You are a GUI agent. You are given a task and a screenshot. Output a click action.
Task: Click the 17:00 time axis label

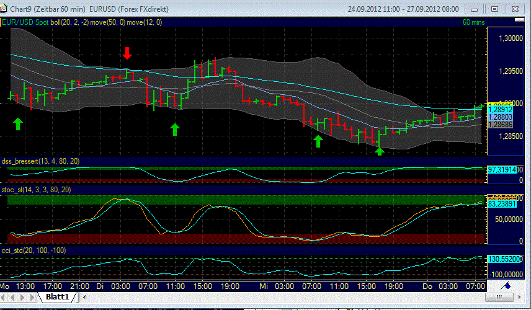(53, 286)
